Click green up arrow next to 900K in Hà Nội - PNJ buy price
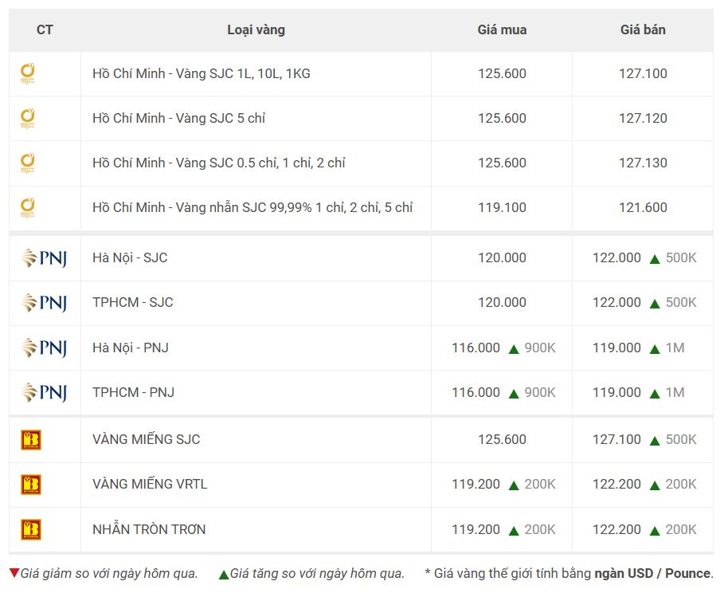Screen dimensions: 724x597 click(x=514, y=349)
